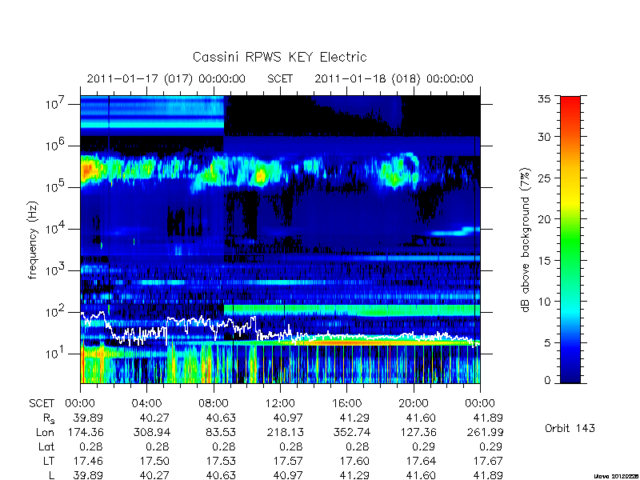640x480 pixels.
Task: Click the color bar legend gradient
Action: (x=570, y=239)
